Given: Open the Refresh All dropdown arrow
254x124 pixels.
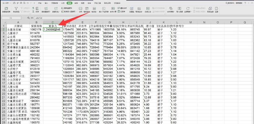Looking at the screenshot, I should 191,12.
